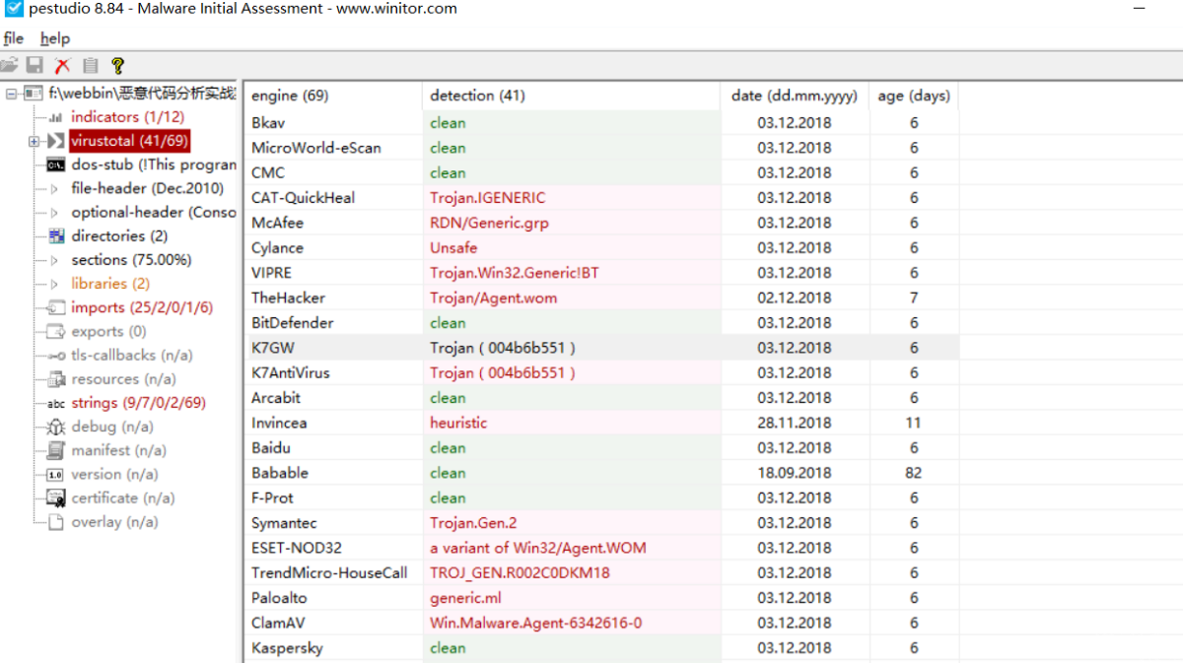Click the imports node icon
The height and width of the screenshot is (663, 1183).
click(x=55, y=307)
